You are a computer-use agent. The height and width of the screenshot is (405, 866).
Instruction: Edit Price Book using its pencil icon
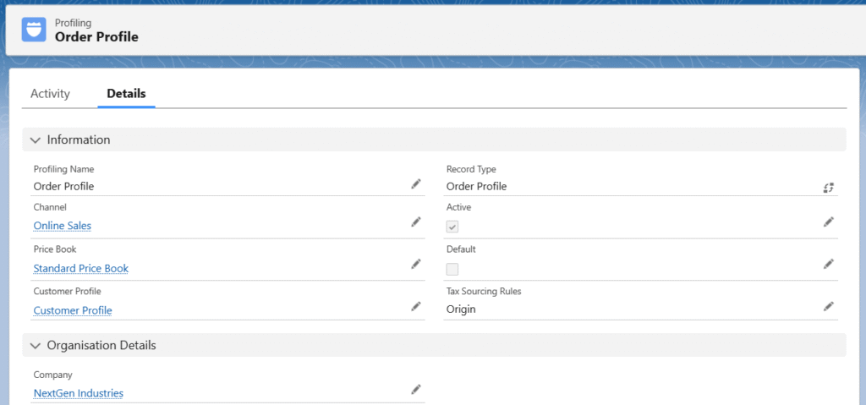point(415,264)
